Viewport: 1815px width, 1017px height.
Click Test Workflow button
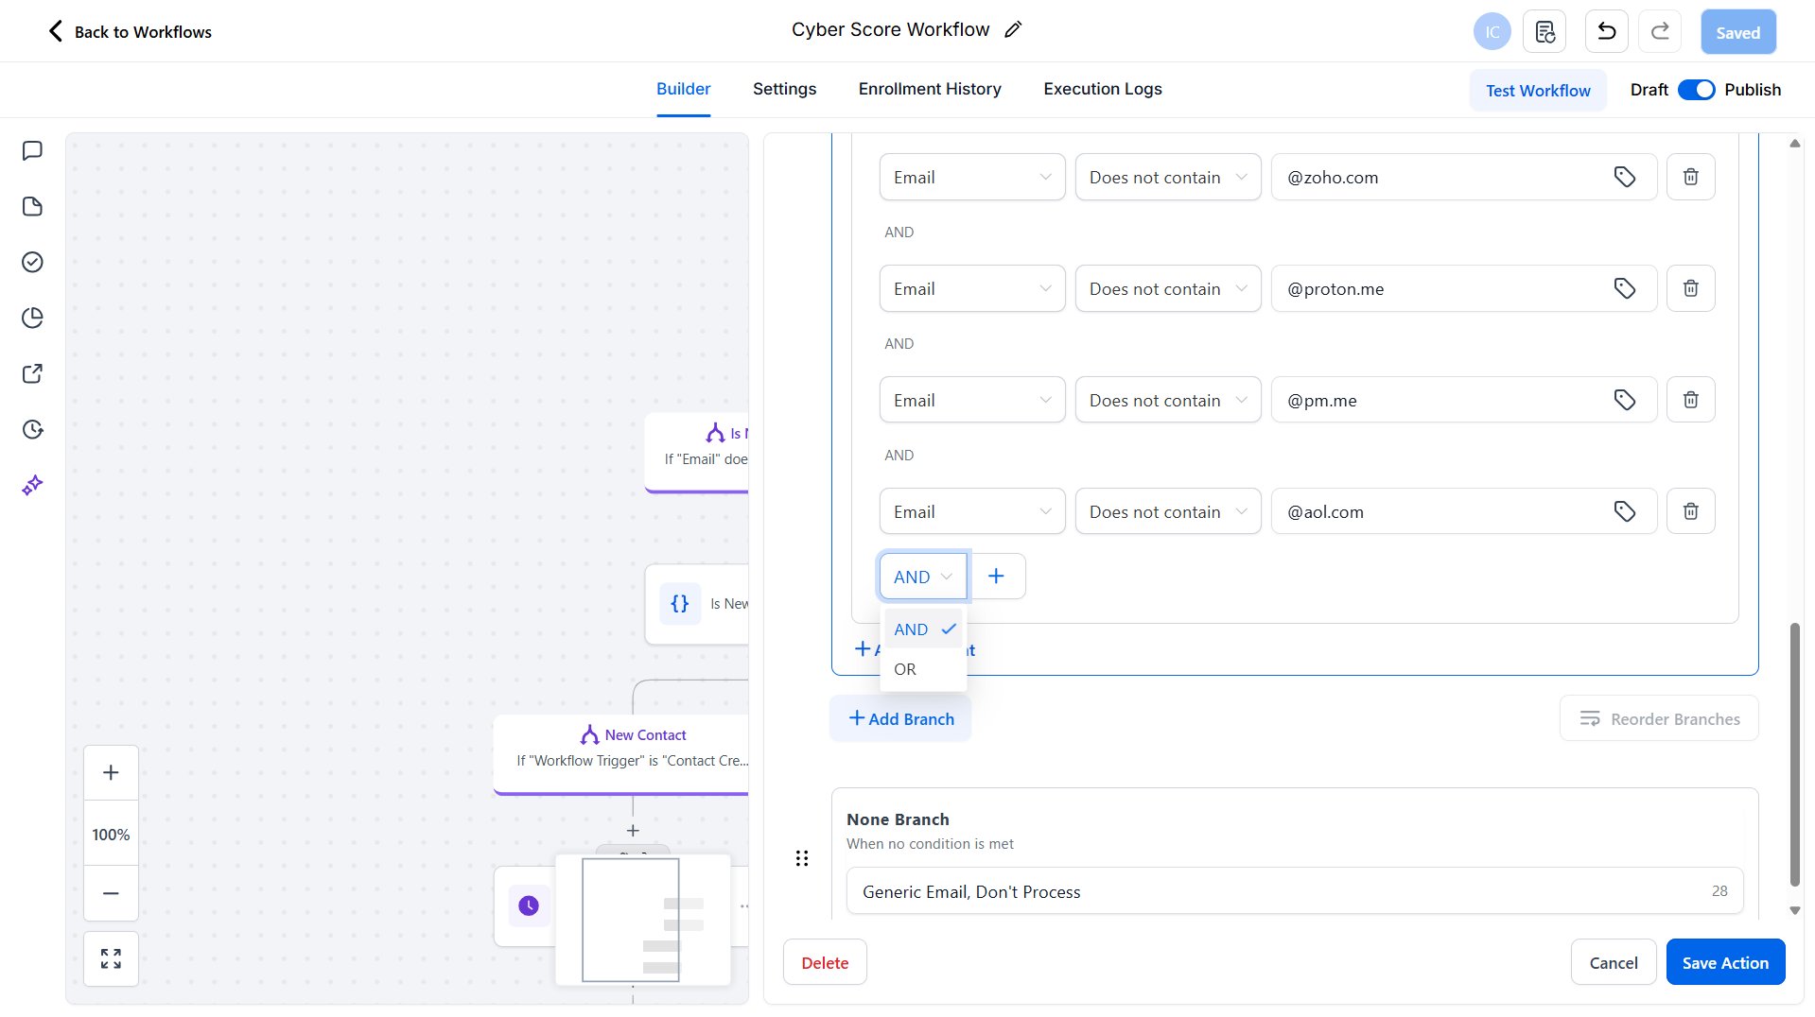click(x=1538, y=90)
